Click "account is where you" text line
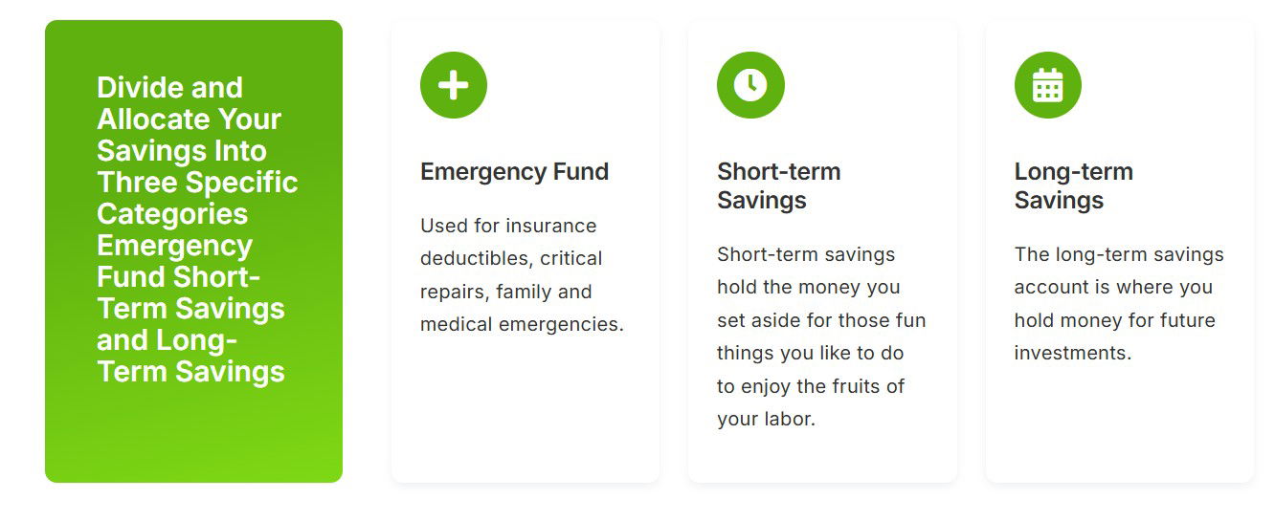Screen dimensions: 1275x521 (1112, 288)
